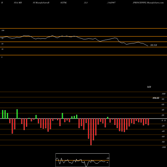Click the RSI value label 33.83
167x167 pixels.
click(154, 45)
